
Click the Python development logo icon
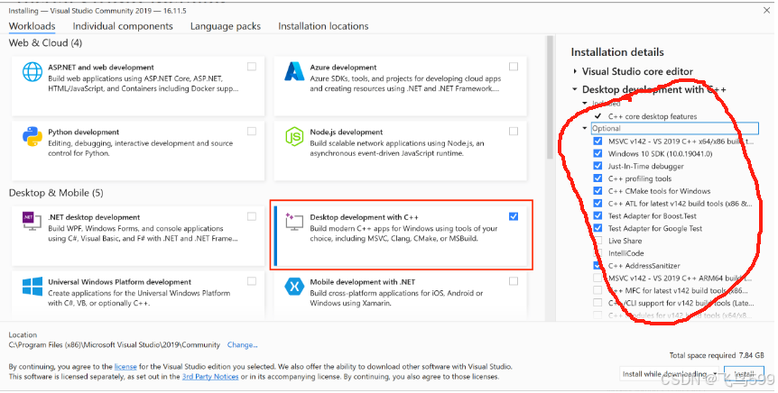32,137
